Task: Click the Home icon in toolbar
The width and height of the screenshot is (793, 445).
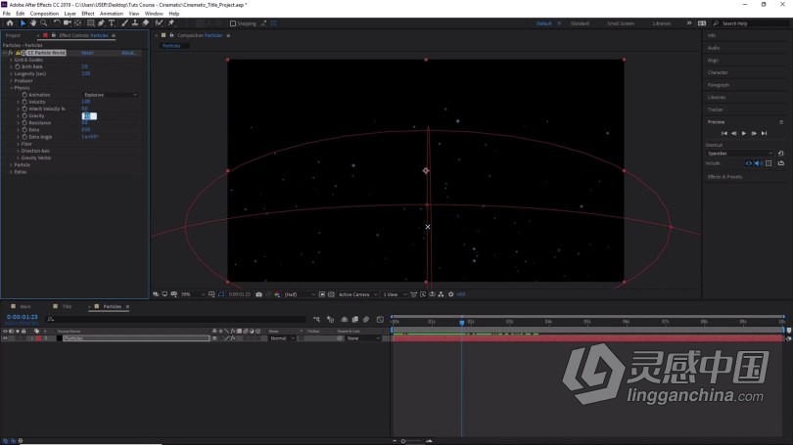Action: (x=10, y=23)
